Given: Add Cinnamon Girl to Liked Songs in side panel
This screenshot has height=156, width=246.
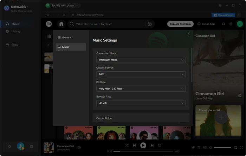Looking at the screenshot, I should click(240, 96).
